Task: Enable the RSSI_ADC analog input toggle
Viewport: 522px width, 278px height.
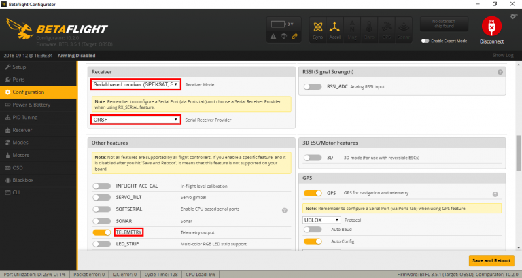Action: click(313, 86)
